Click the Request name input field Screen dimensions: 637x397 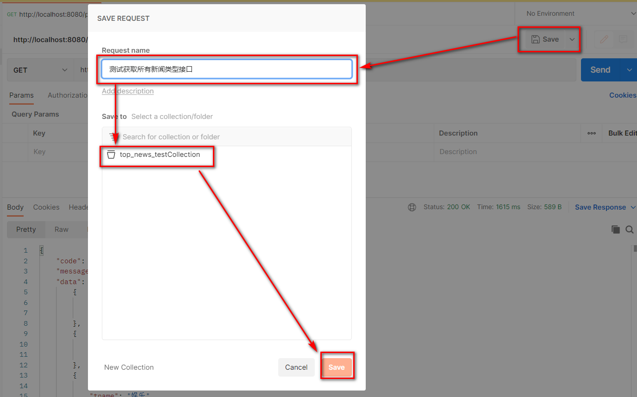pyautogui.click(x=227, y=69)
